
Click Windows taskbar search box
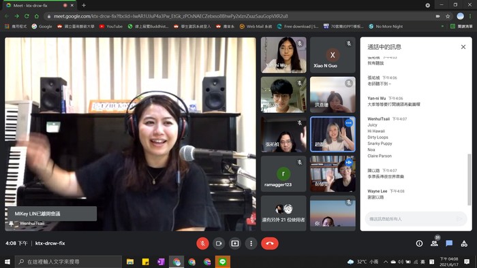click(68, 262)
